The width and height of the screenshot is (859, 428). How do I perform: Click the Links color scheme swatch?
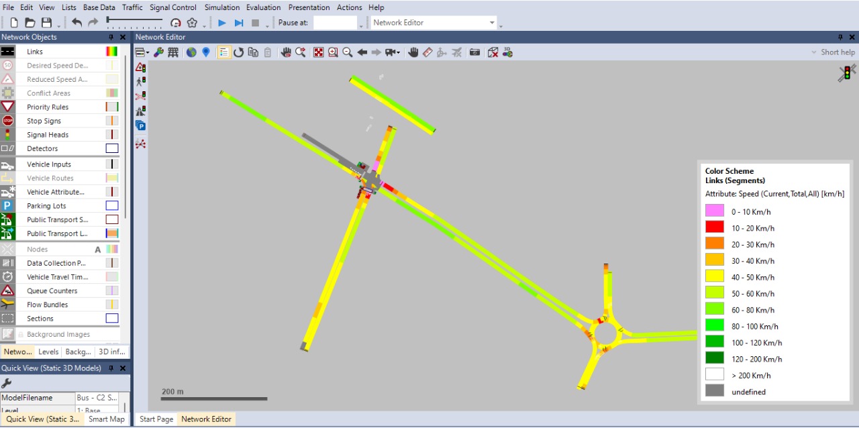pos(111,52)
